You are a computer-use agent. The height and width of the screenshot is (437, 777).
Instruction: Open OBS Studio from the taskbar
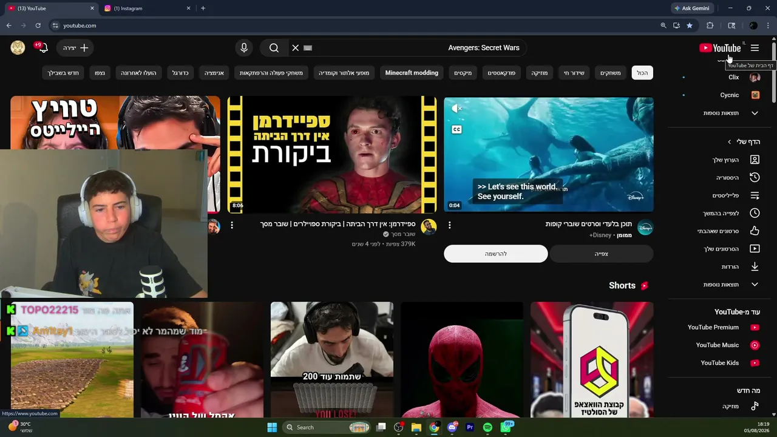[x=399, y=427]
